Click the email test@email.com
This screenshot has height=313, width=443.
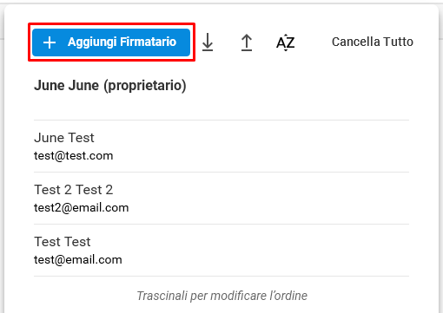click(x=78, y=260)
